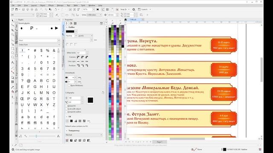Viewport: 273px width, 153px height.
Task: Open the File menu
Action: point(13,6)
